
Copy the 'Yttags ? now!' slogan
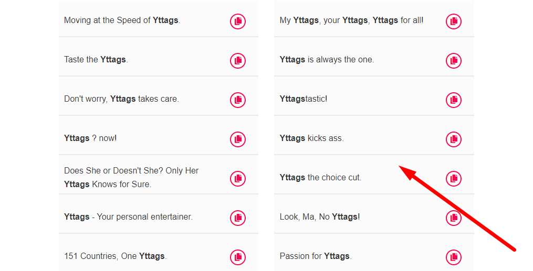(237, 139)
